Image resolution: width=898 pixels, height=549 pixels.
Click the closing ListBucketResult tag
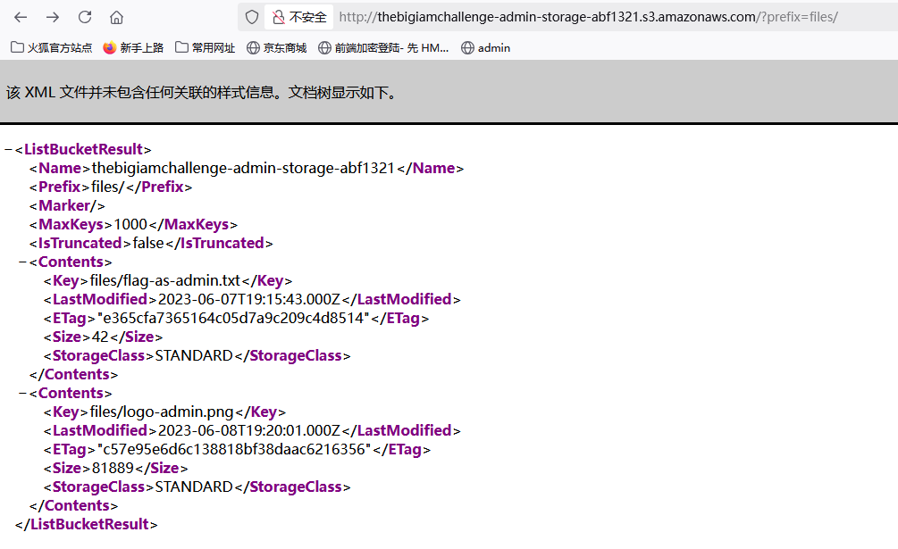tap(87, 524)
